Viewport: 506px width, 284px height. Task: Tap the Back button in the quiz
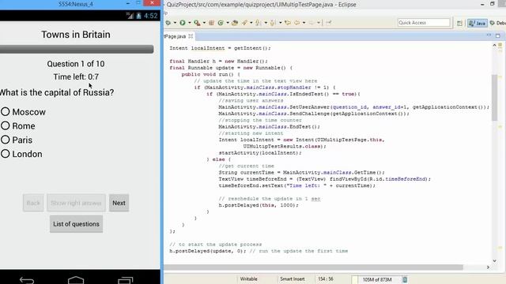[x=33, y=203]
